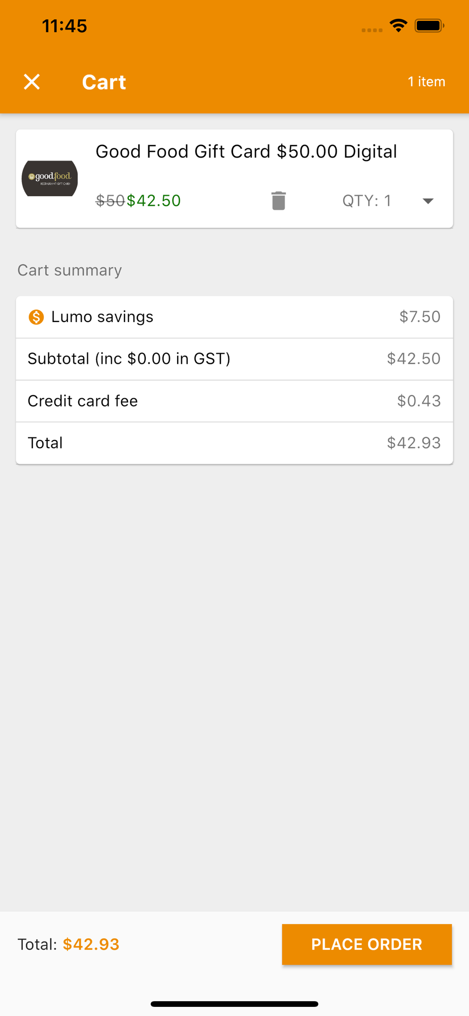Viewport: 469px width, 1016px height.
Task: Tap the struck-through $50 original price
Action: 110,201
